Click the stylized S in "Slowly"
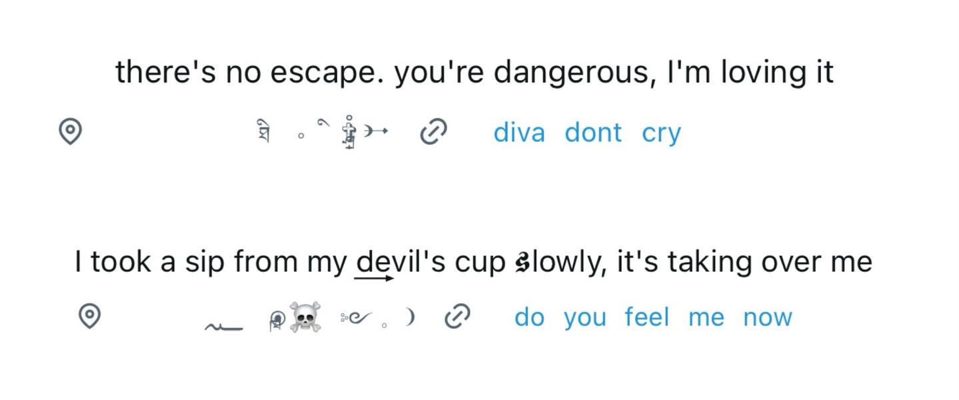 [x=522, y=263]
